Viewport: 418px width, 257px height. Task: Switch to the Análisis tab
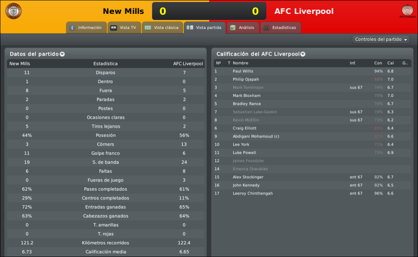pos(243,28)
